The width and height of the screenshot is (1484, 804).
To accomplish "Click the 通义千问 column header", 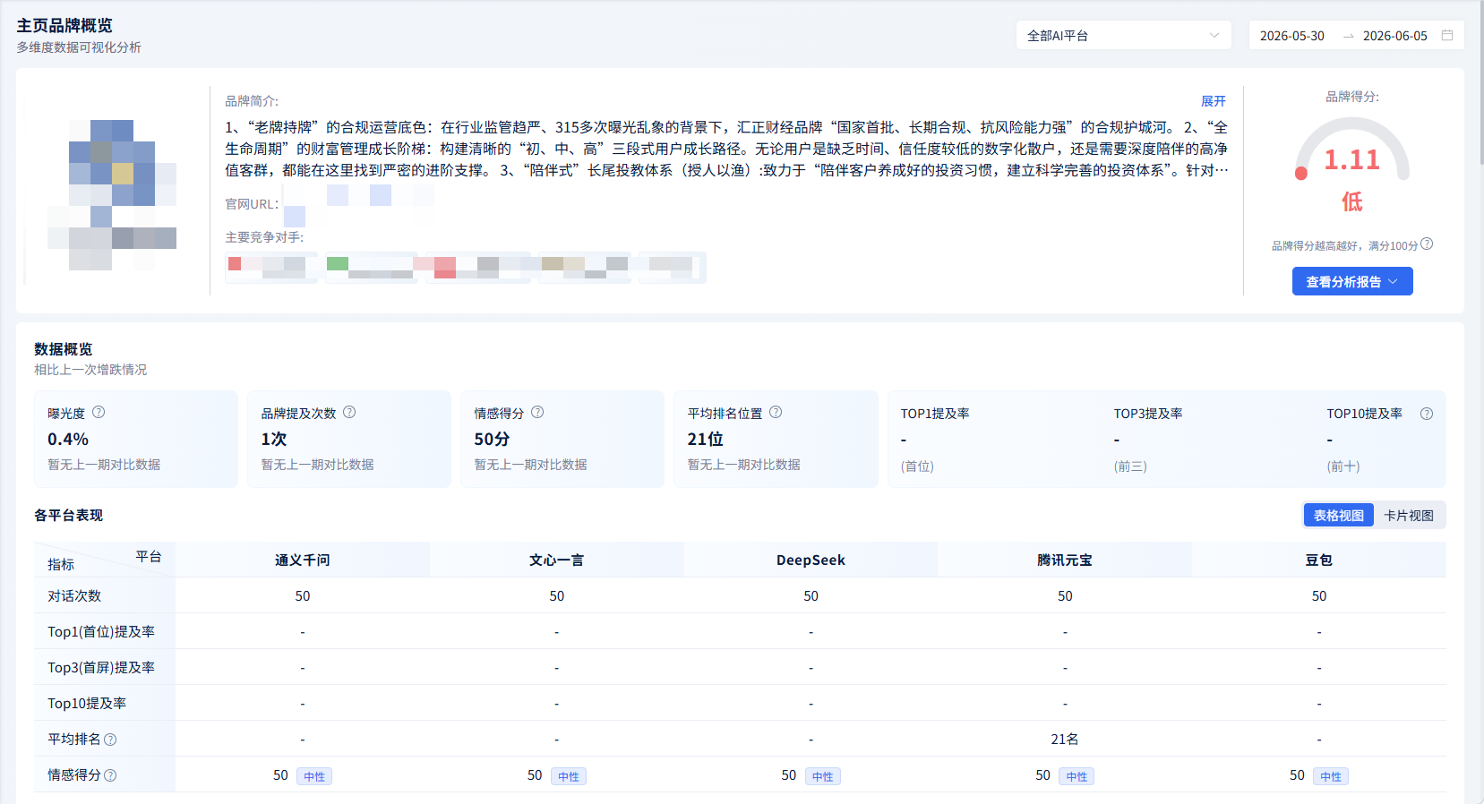I will (303, 560).
